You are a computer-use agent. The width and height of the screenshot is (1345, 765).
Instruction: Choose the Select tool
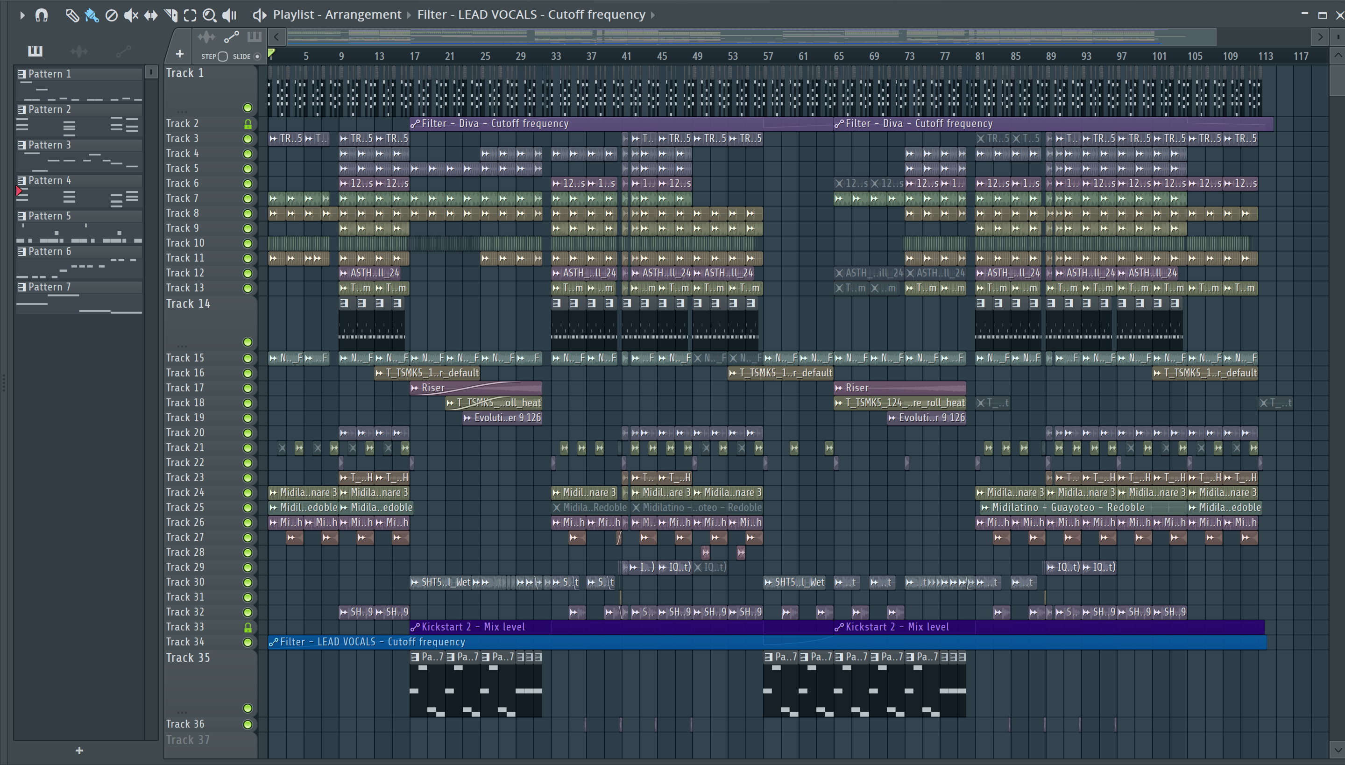(190, 15)
